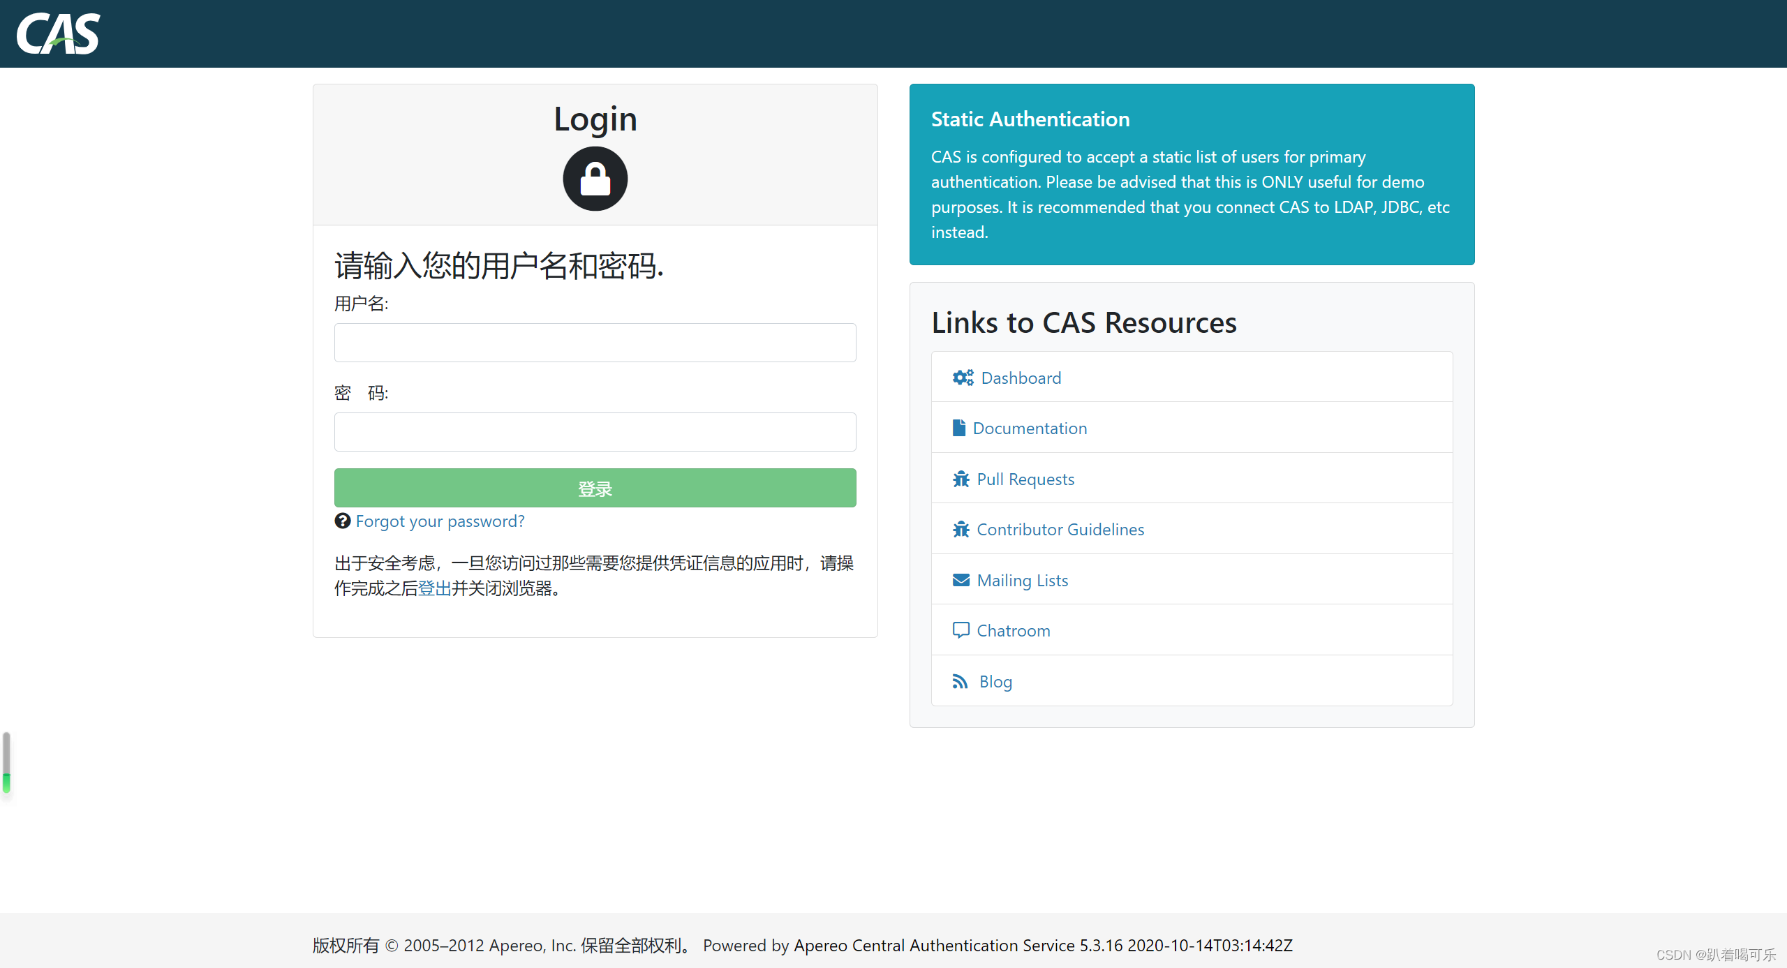
Task: Click the 登录 green login button
Action: coord(595,488)
